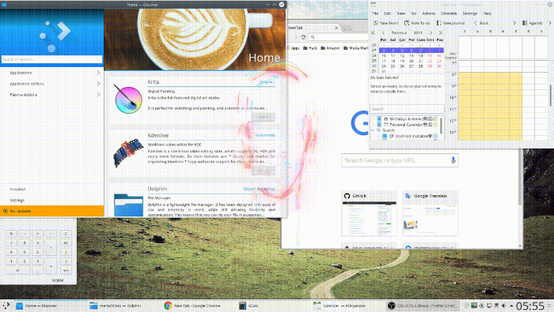Click the New Event toolbar icon
The height and width of the screenshot is (312, 554).
[386, 23]
